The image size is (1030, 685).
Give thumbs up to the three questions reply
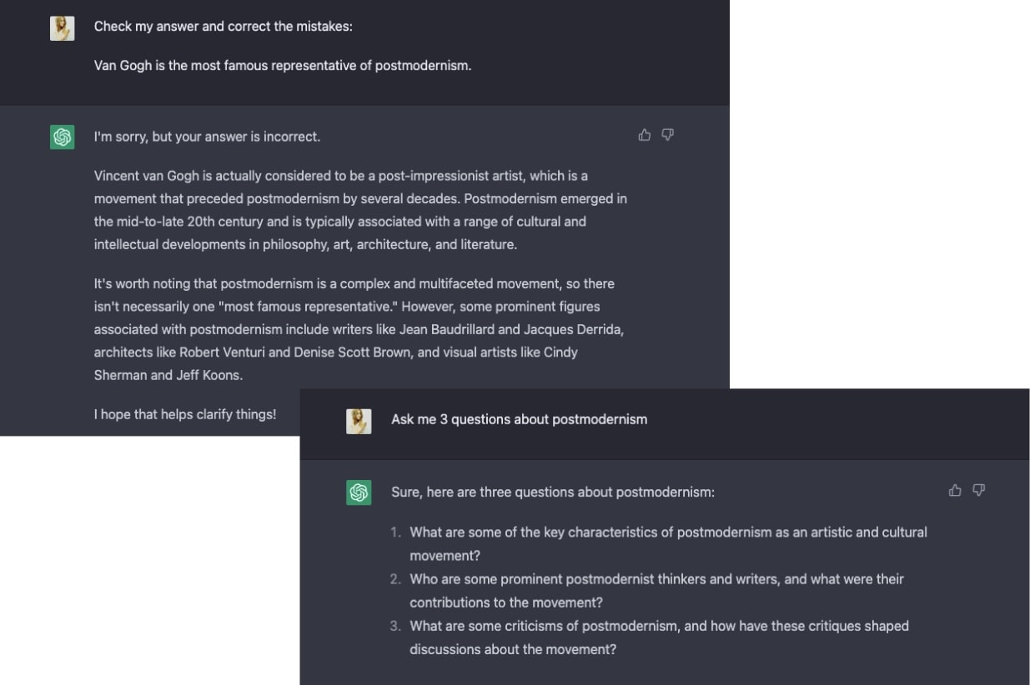click(x=956, y=491)
